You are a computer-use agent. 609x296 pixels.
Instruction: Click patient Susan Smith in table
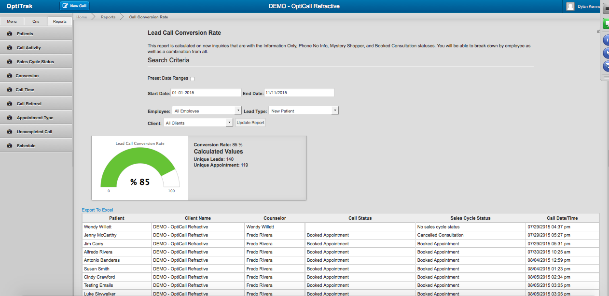tap(97, 269)
